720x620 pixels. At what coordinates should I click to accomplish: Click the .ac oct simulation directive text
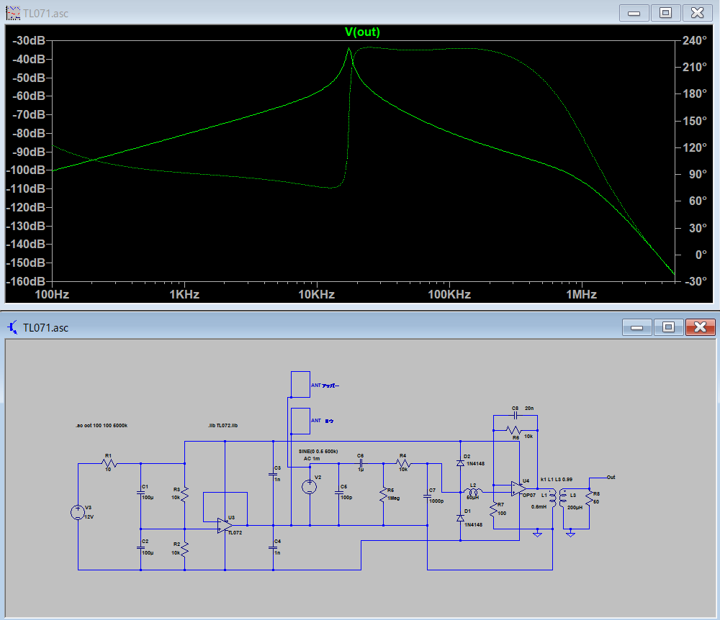[x=102, y=426]
